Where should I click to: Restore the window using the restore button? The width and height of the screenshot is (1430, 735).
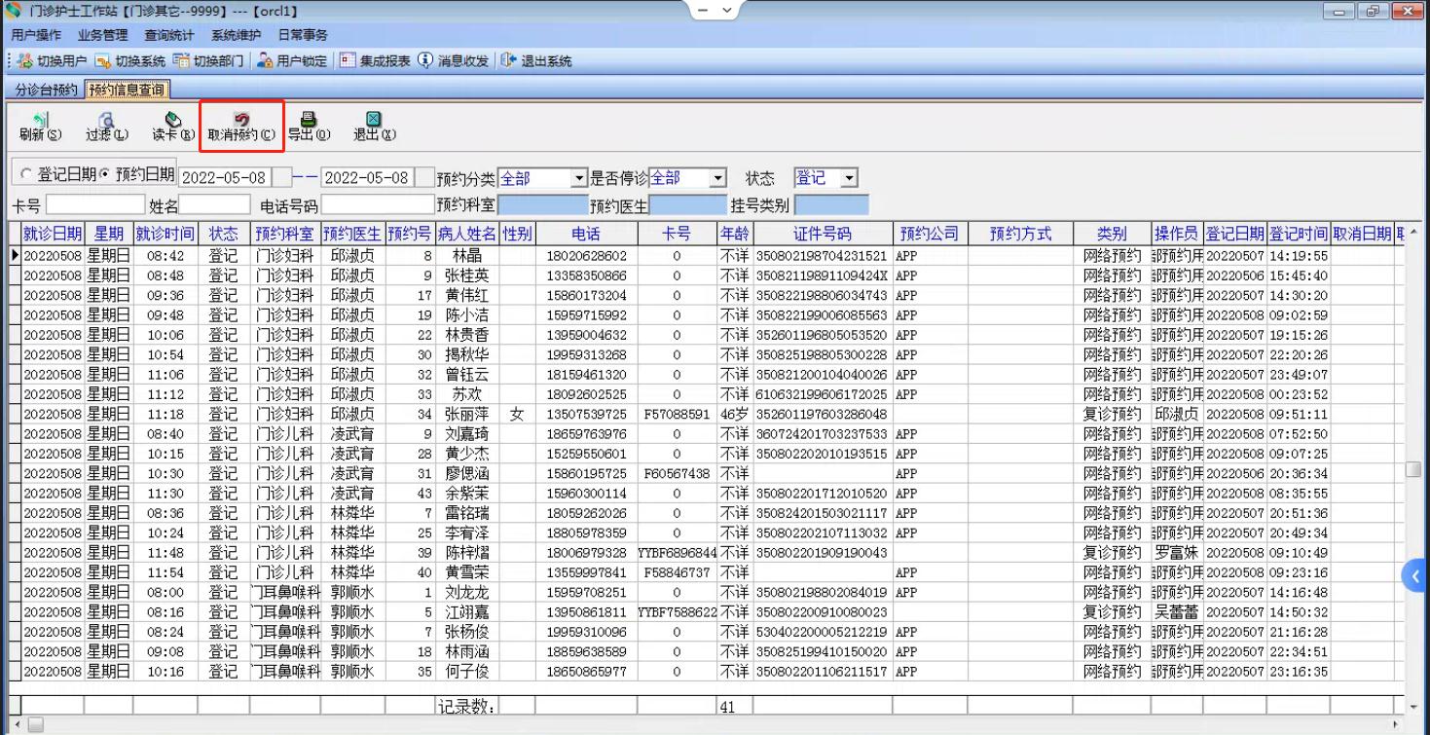tap(1373, 12)
